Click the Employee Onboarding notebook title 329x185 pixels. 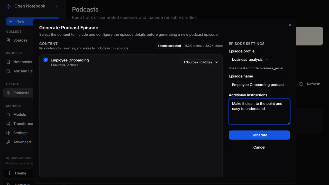pyautogui.click(x=70, y=60)
